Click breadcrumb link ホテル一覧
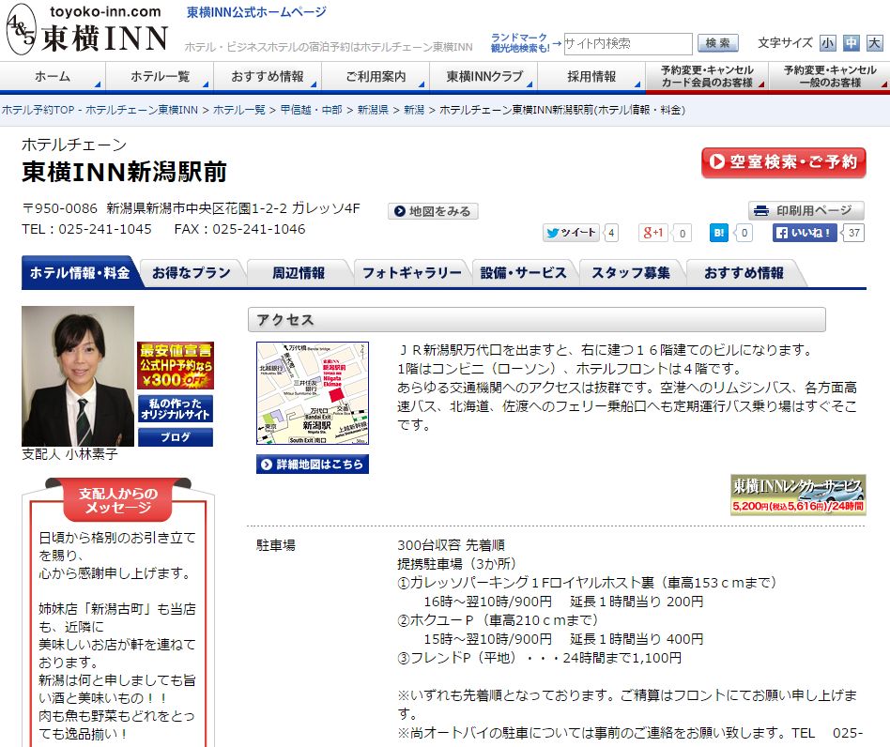This screenshot has height=747, width=890. pos(239,110)
